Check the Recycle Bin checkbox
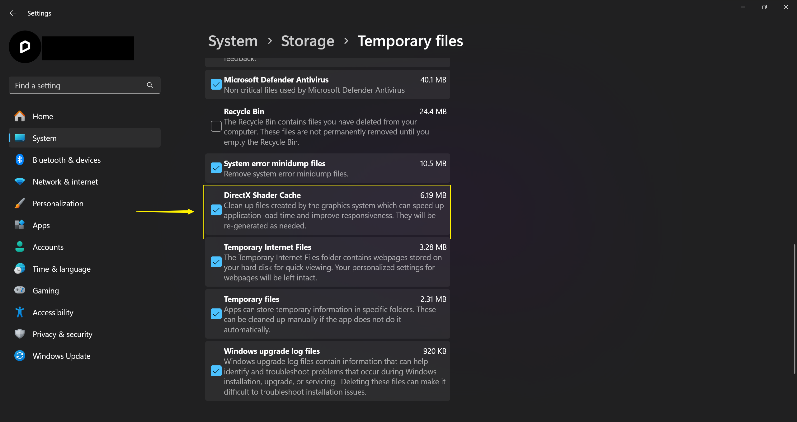This screenshot has height=422, width=797. pos(216,126)
